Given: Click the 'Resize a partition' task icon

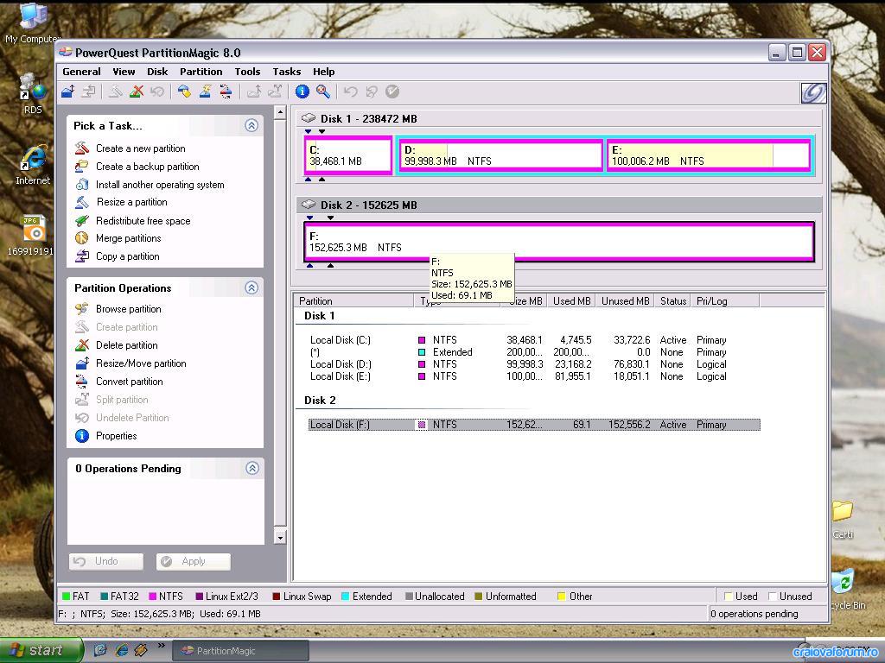Looking at the screenshot, I should (82, 202).
